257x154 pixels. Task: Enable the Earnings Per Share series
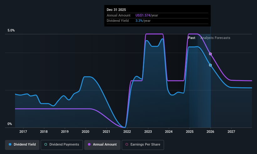pos(143,145)
